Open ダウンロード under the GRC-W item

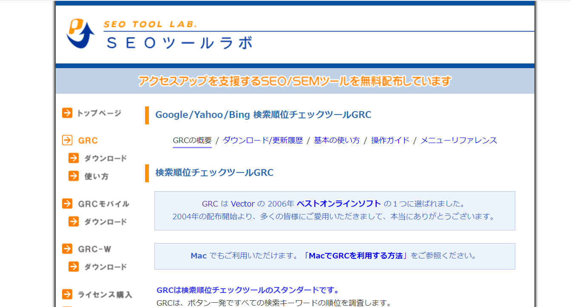coord(106,267)
